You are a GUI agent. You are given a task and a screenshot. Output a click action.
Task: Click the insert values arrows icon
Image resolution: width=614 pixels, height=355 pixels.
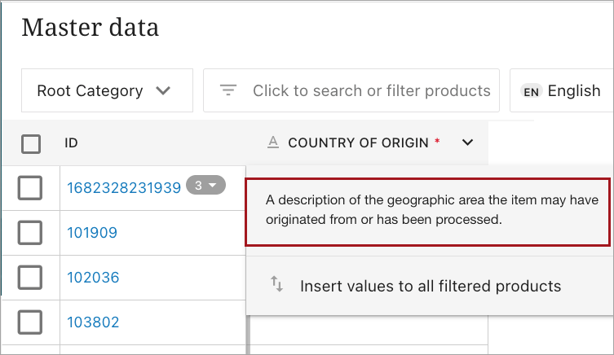coord(277,284)
